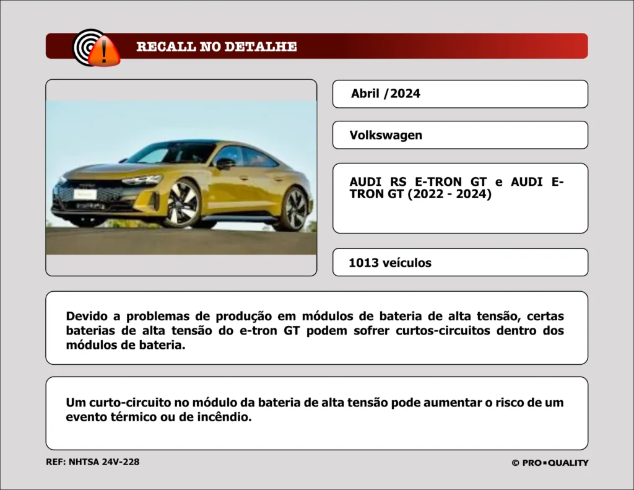The height and width of the screenshot is (490, 634).
Task: Click the fire risk description box
Action: [x=316, y=413]
